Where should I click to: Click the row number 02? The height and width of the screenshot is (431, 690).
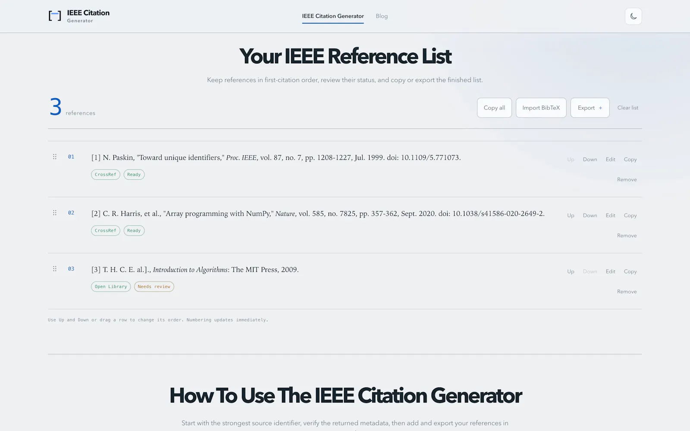tap(71, 213)
